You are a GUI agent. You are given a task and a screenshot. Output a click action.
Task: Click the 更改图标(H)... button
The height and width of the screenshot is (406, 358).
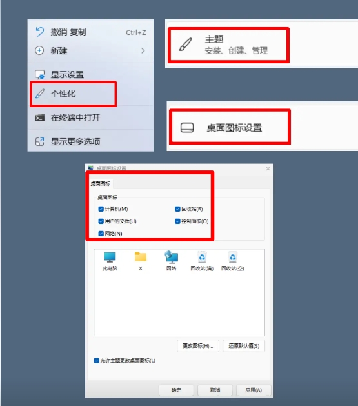coord(198,346)
